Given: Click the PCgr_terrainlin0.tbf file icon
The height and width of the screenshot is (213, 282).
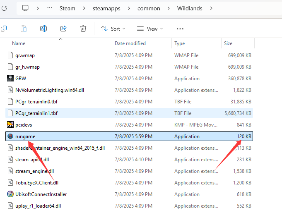Looking at the screenshot, I should 10,101.
